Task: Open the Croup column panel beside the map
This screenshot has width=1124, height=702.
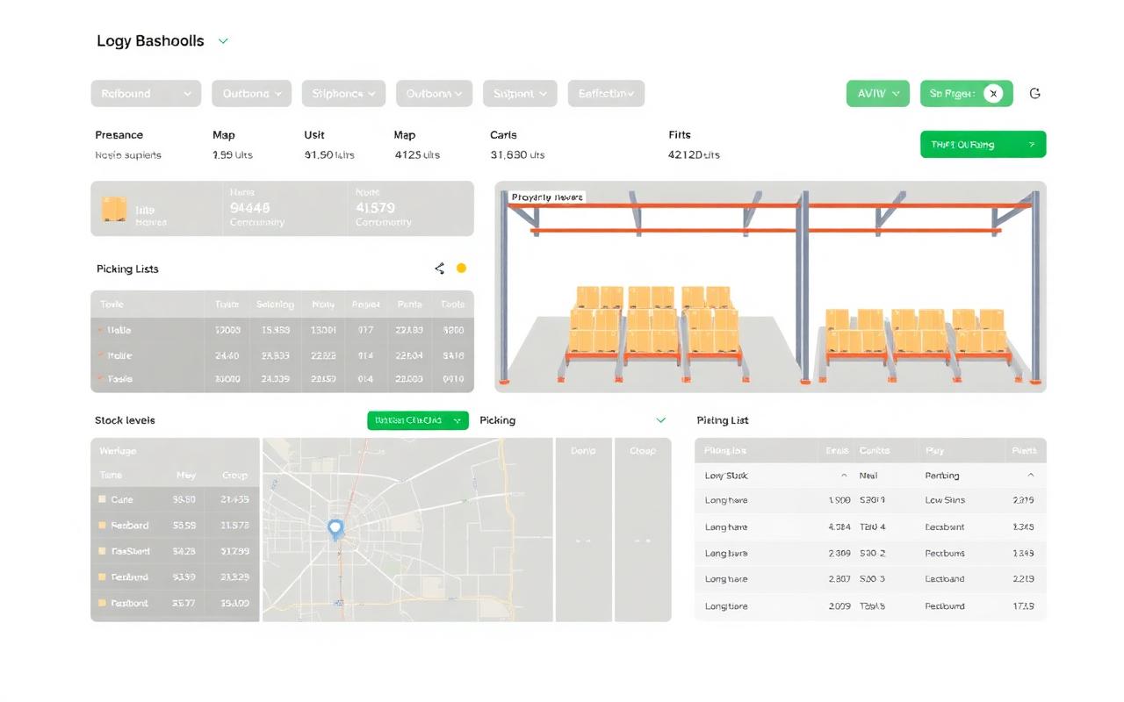Action: [x=643, y=530]
